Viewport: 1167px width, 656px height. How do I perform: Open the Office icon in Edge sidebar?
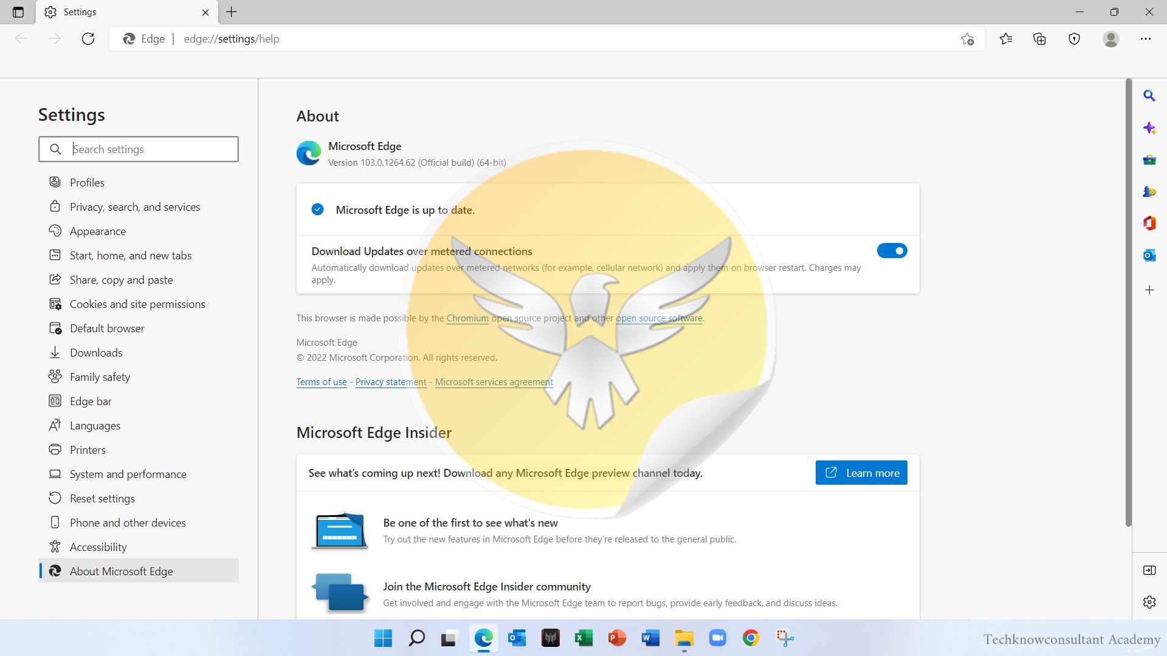point(1149,224)
